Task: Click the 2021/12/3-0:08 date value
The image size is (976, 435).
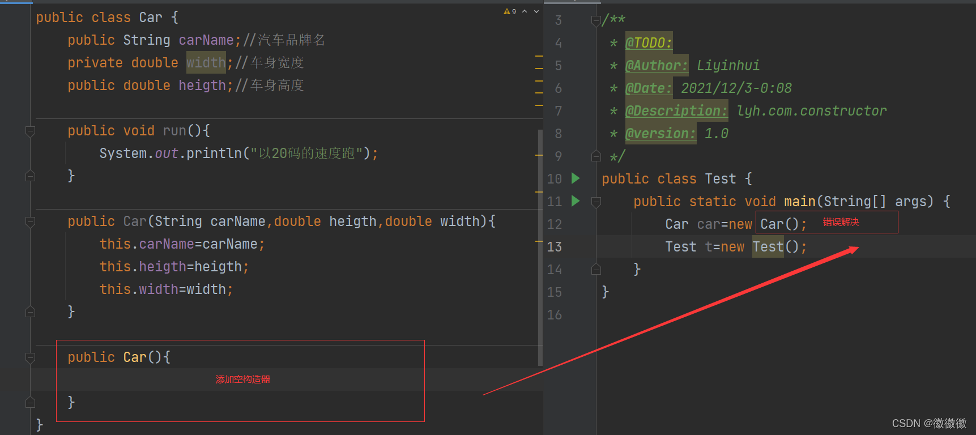Action: 736,88
